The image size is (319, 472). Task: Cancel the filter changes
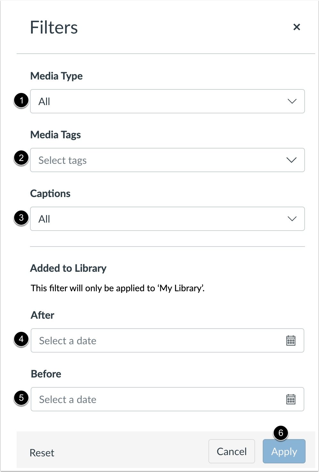[x=231, y=451]
